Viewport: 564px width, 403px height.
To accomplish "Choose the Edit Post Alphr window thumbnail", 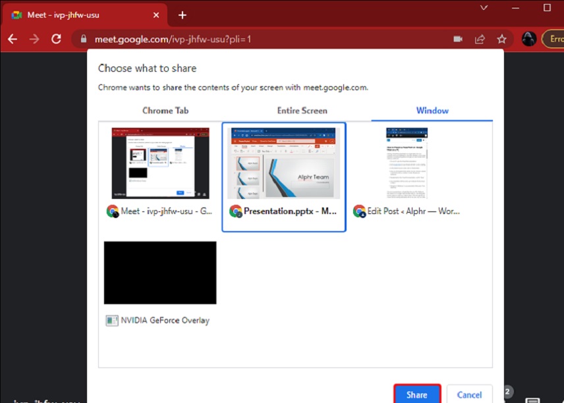I will pyautogui.click(x=407, y=163).
